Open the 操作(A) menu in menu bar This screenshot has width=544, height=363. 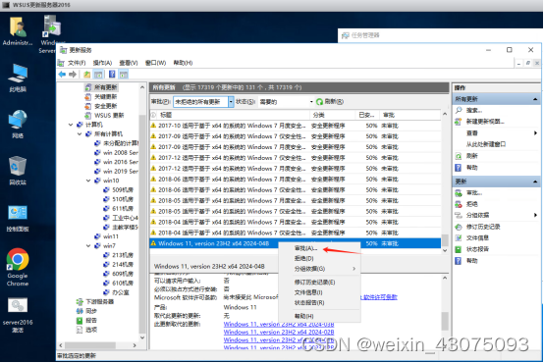tap(102, 63)
